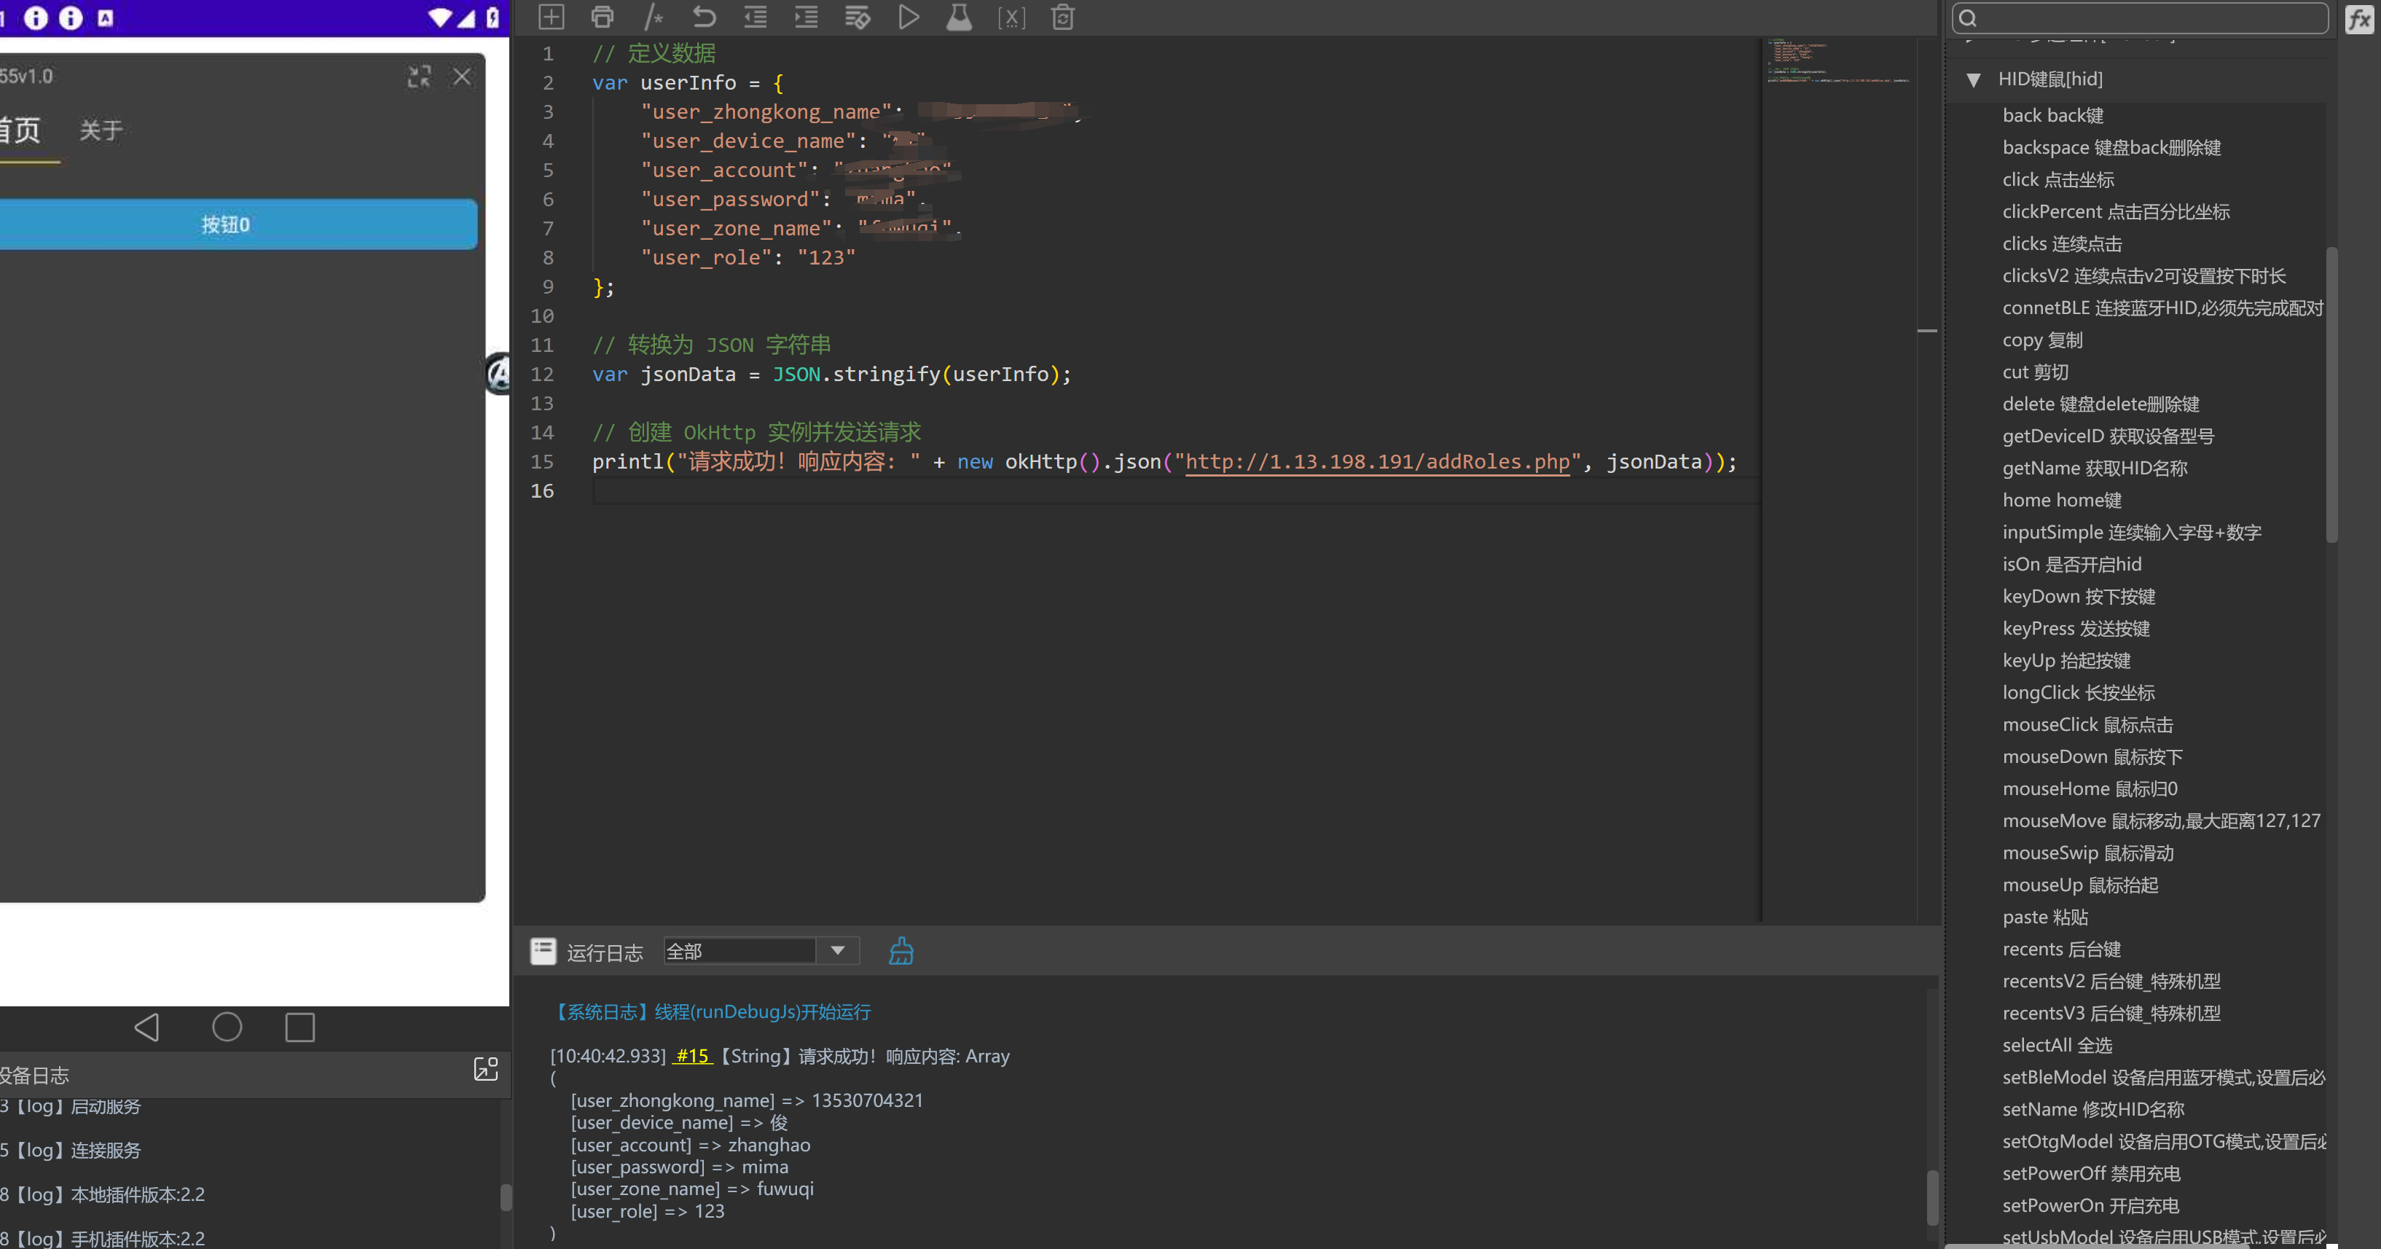Image resolution: width=2381 pixels, height=1249 pixels.
Task: Tap the Android back triangle button
Action: pyautogui.click(x=147, y=1027)
